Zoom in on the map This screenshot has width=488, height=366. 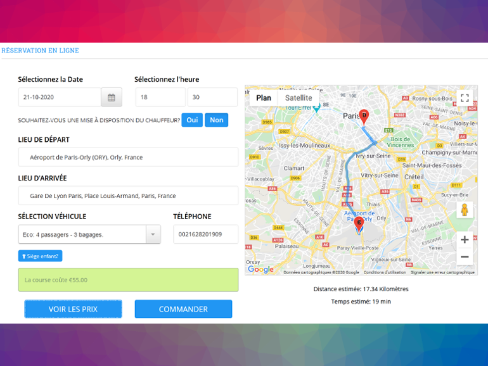point(465,239)
